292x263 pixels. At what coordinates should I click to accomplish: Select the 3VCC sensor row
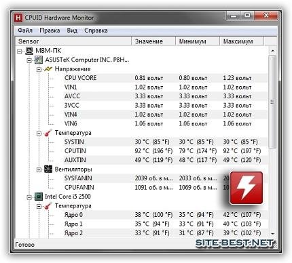(165, 106)
